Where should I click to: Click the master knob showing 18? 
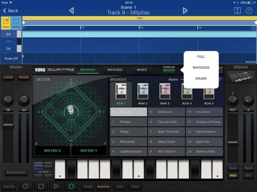coord(8,100)
